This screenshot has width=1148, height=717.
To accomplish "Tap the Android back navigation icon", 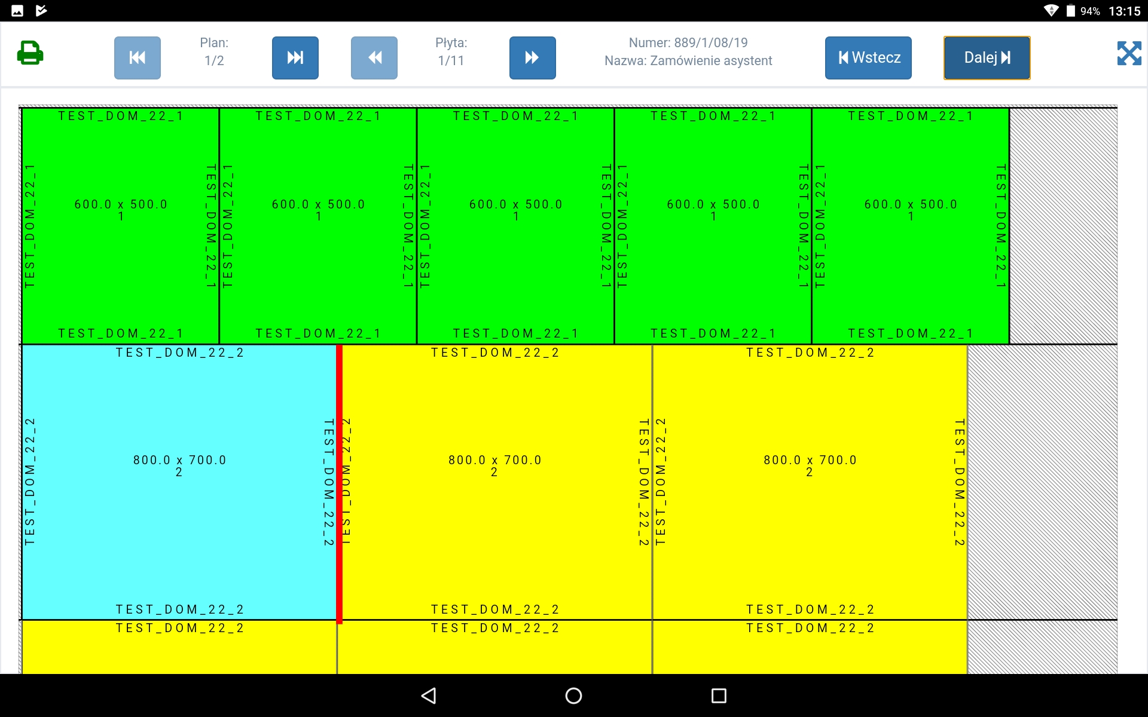I will (x=429, y=695).
